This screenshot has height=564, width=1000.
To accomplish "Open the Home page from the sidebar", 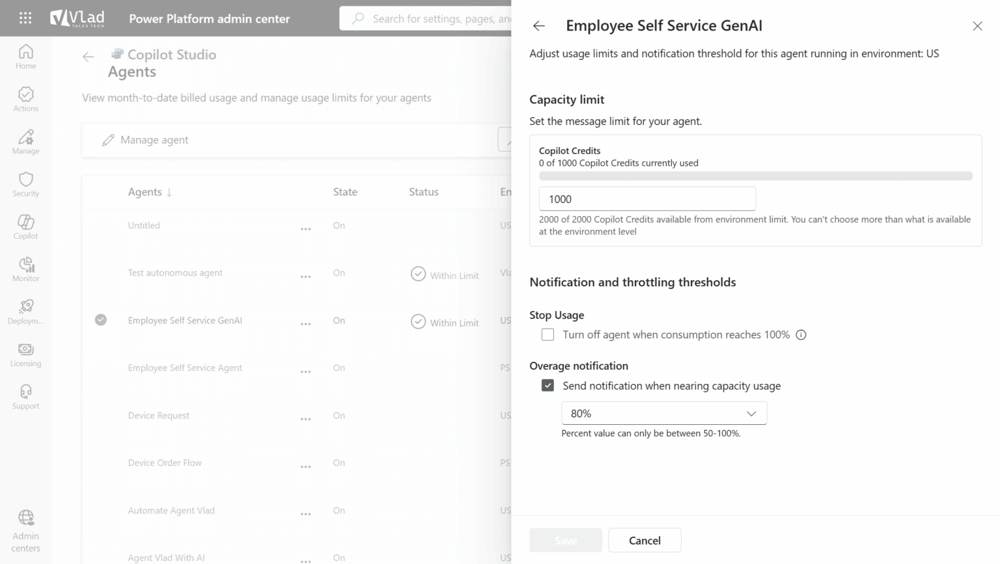I will 25,55.
